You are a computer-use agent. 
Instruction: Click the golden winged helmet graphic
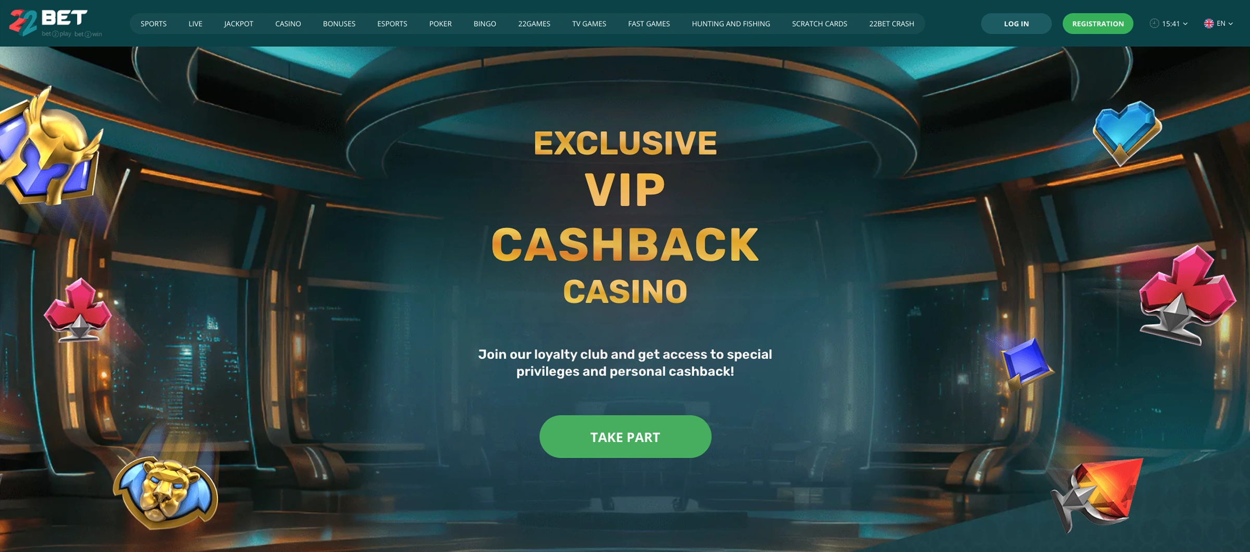[x=49, y=148]
